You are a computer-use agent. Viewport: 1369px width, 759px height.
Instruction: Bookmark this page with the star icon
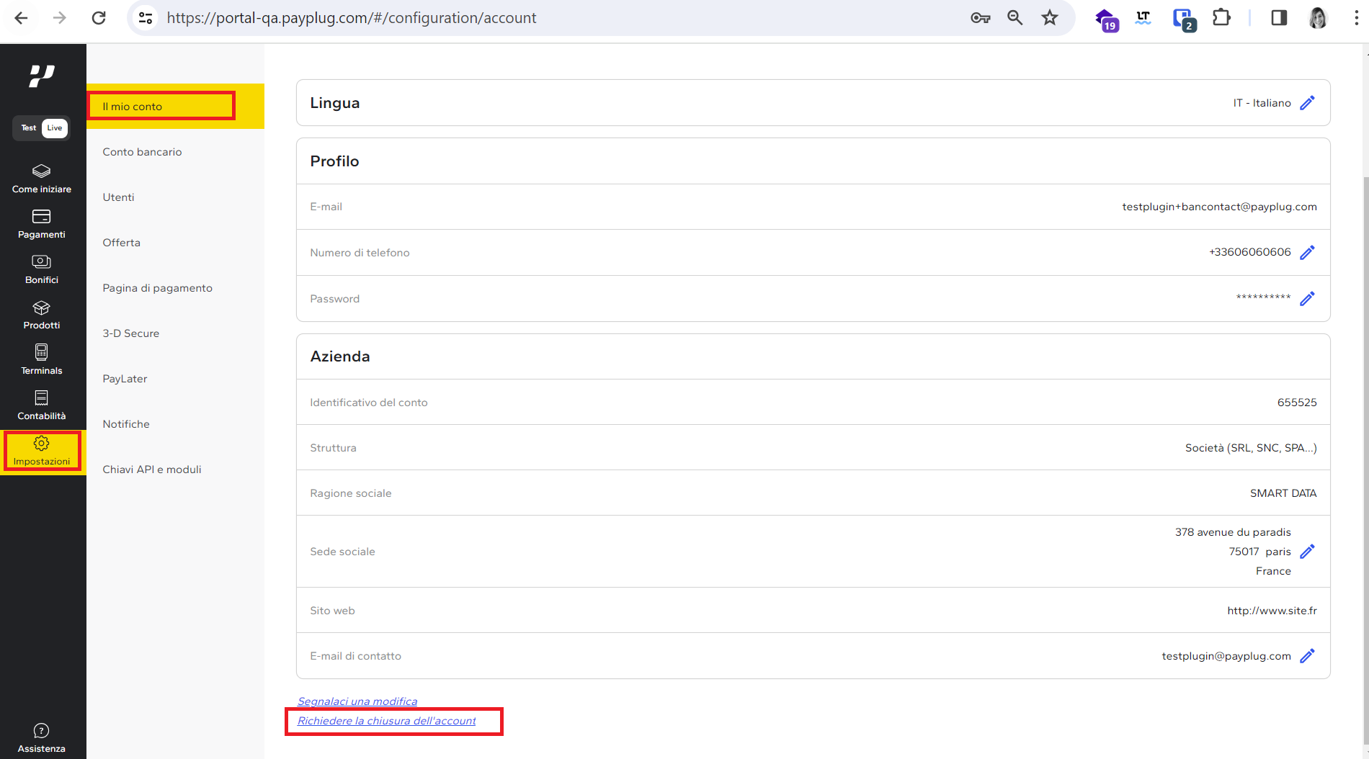click(x=1050, y=18)
